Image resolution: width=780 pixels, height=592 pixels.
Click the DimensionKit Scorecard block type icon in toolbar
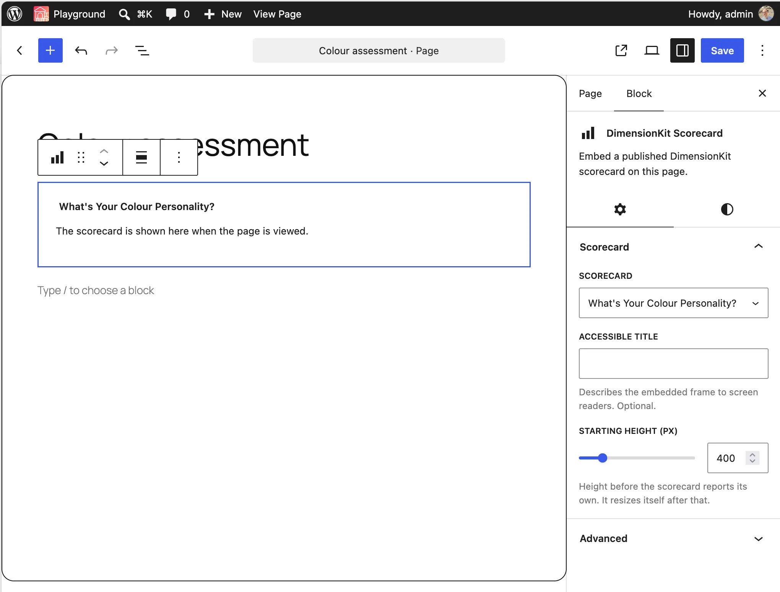(x=57, y=157)
